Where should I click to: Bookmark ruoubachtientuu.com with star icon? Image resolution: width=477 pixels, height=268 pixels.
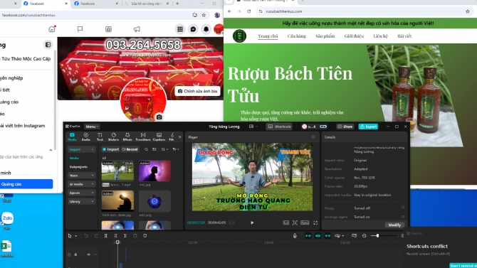coord(468,11)
